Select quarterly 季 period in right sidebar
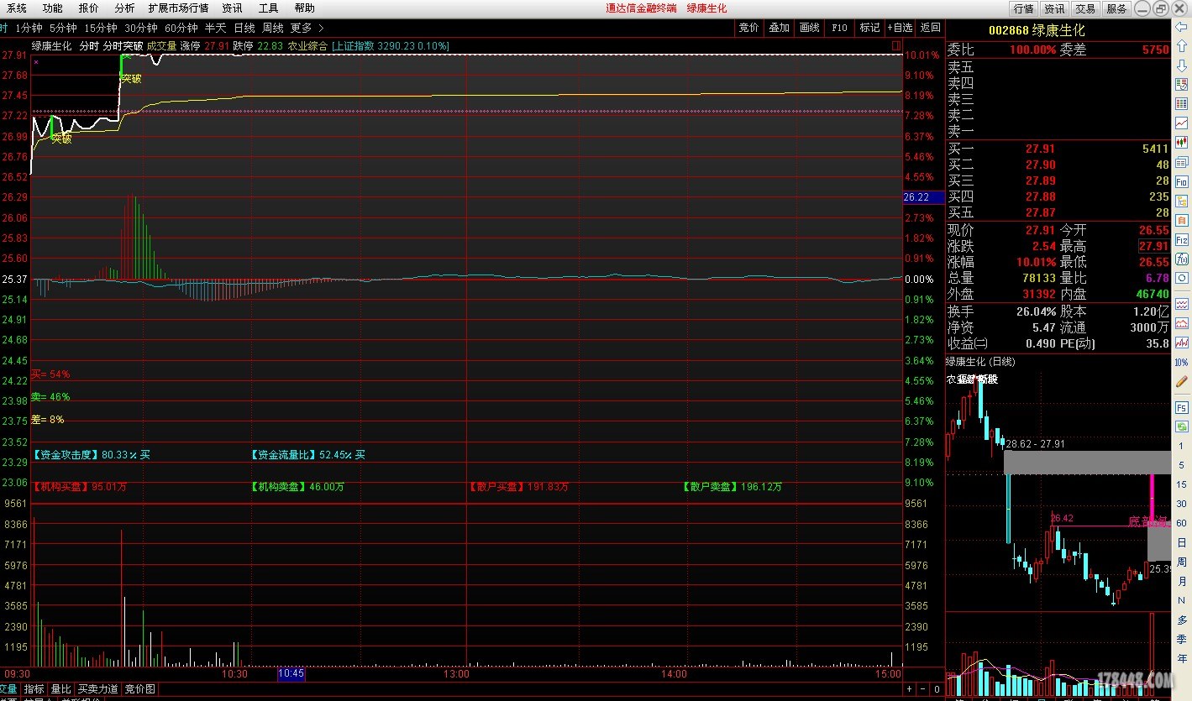This screenshot has width=1192, height=701. coord(1182,639)
